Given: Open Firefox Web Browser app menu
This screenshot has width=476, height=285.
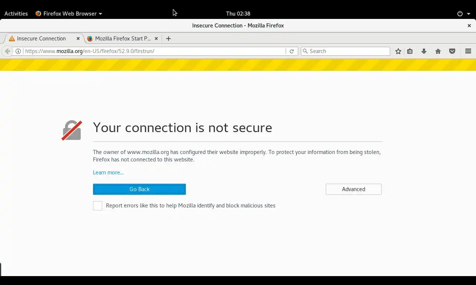Looking at the screenshot, I should [69, 13].
